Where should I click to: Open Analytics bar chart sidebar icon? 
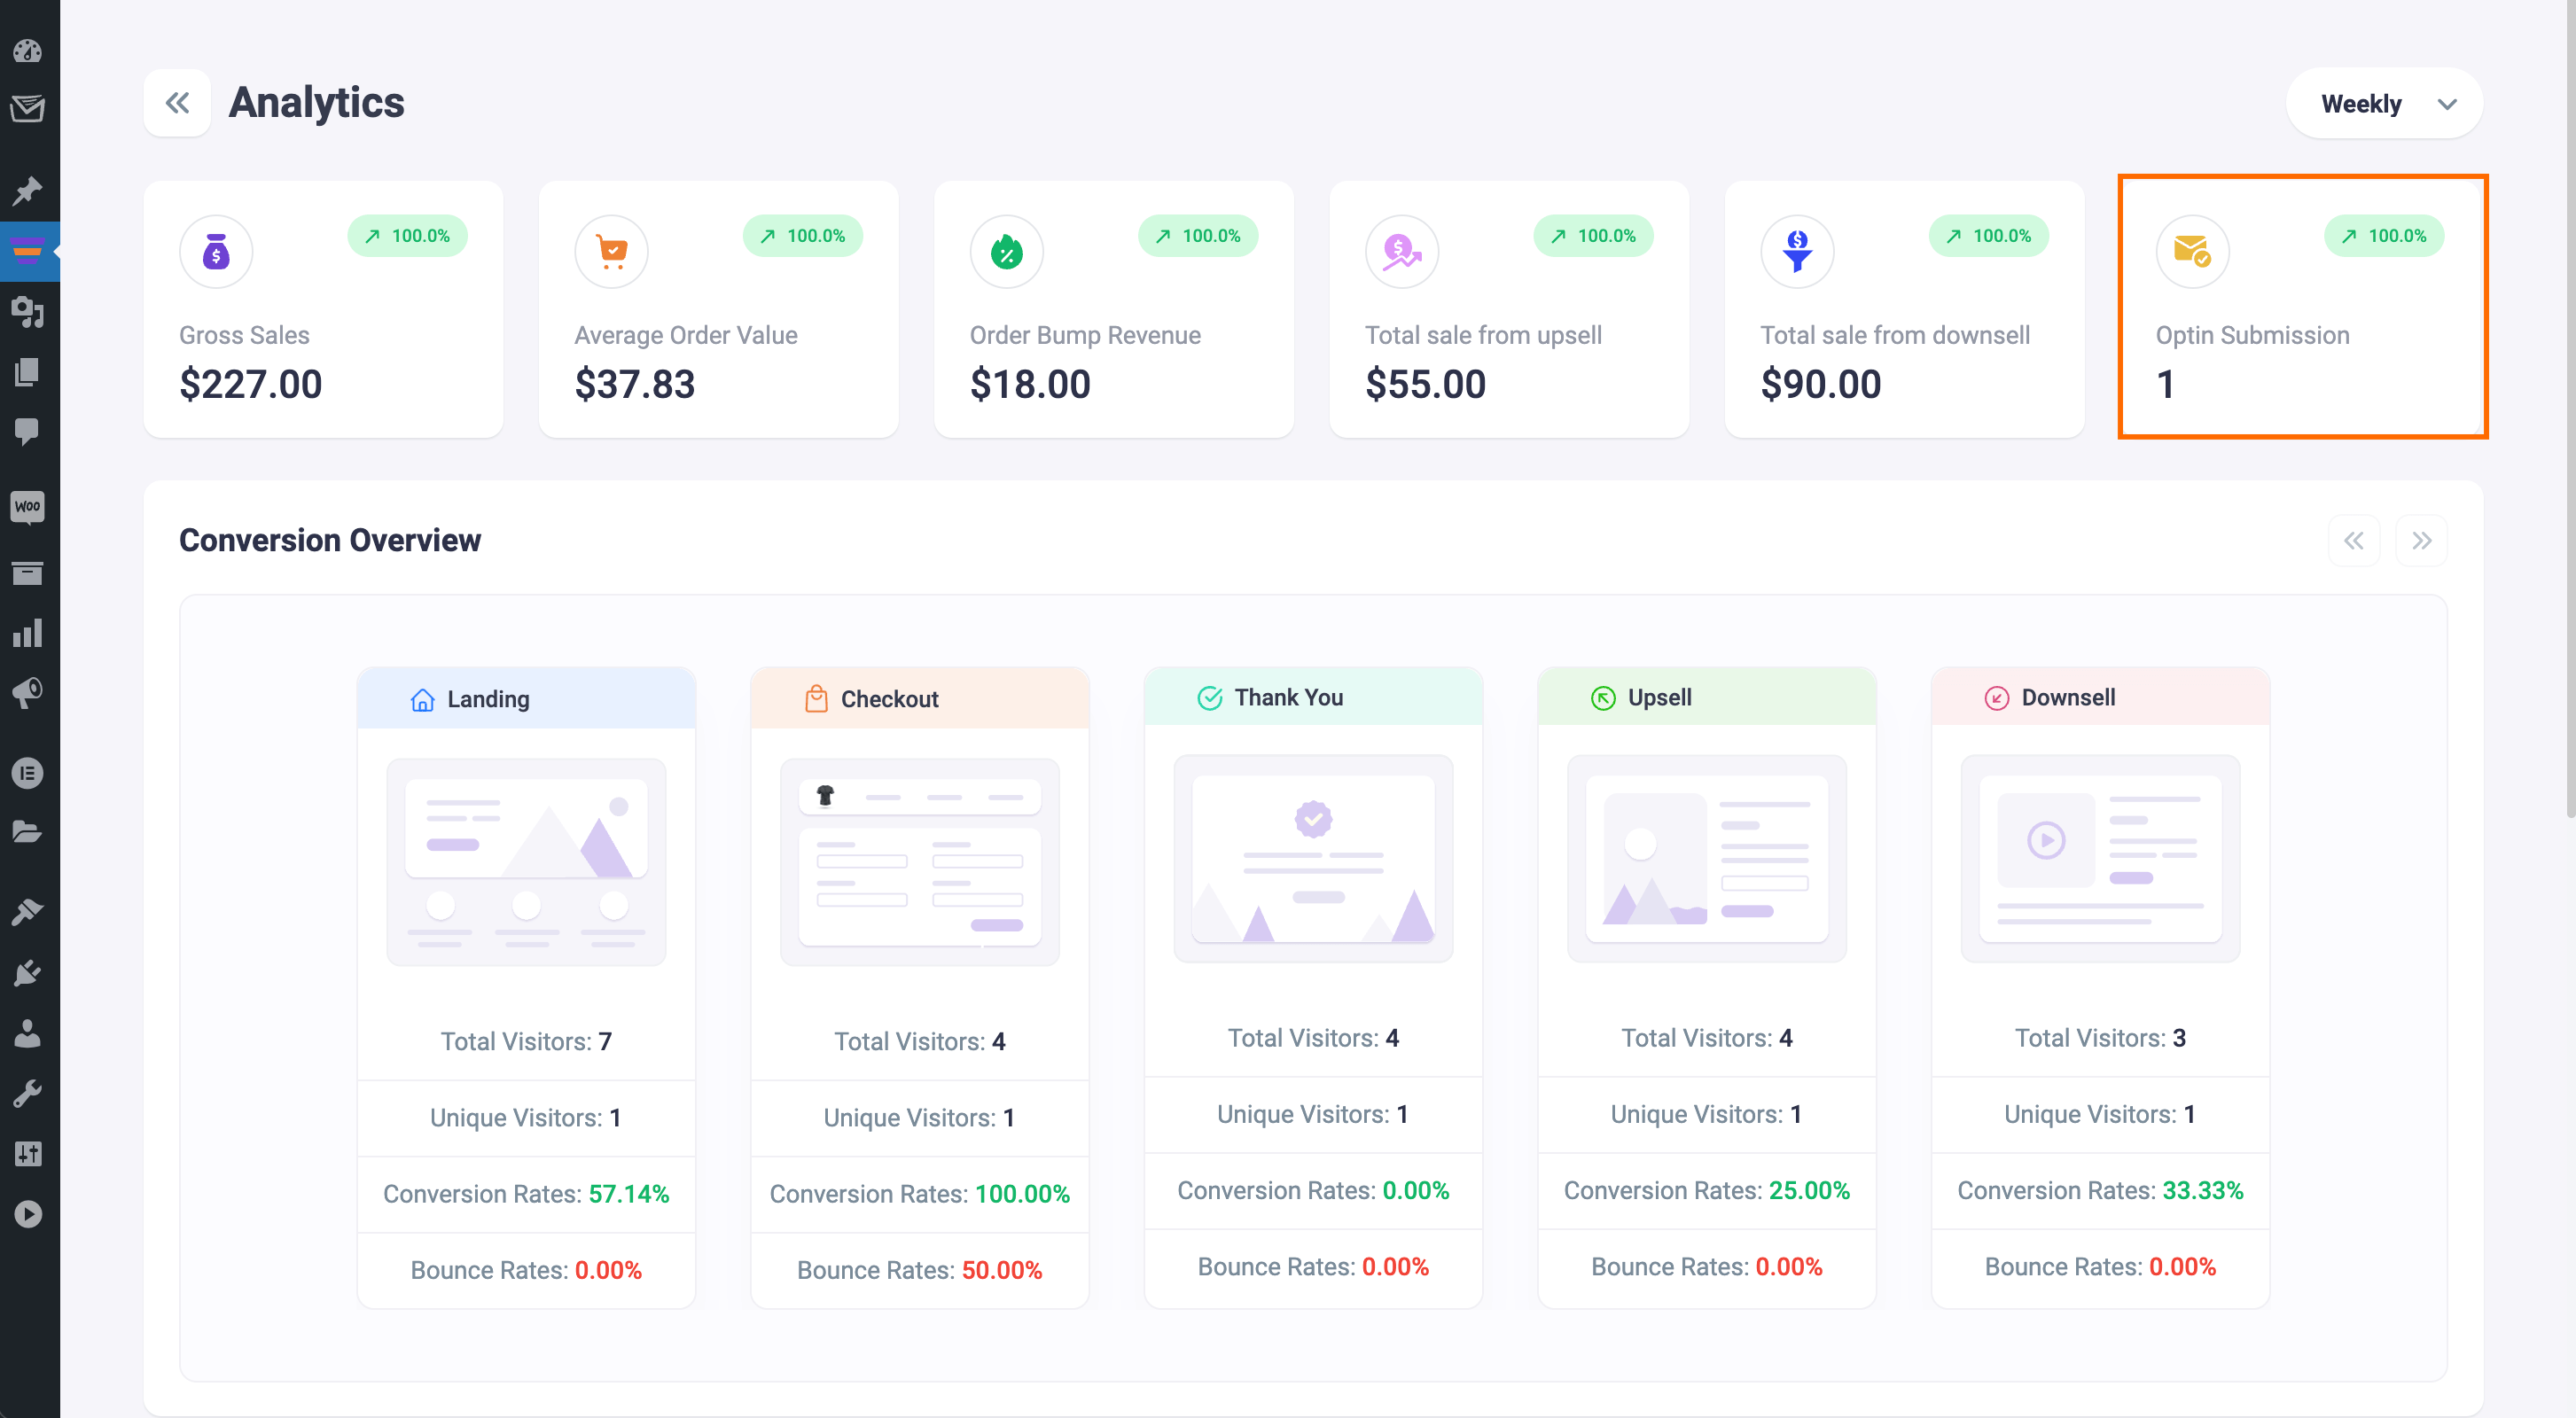pyautogui.click(x=28, y=632)
